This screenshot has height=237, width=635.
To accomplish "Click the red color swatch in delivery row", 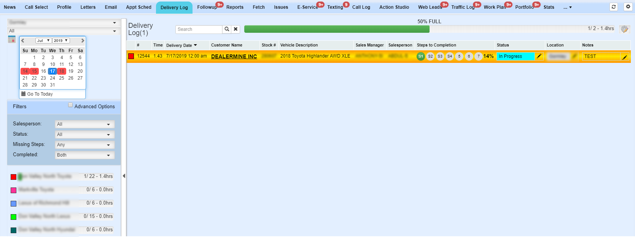I will [x=131, y=56].
